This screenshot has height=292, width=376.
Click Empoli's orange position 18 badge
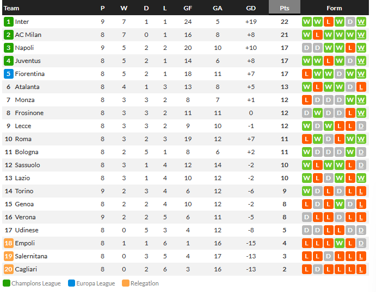(x=8, y=243)
